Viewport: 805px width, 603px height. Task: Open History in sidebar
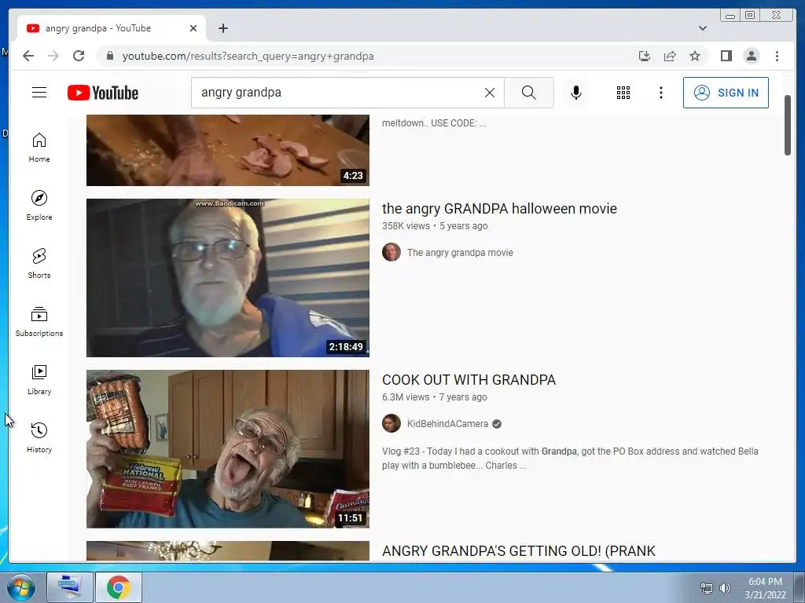pos(39,437)
